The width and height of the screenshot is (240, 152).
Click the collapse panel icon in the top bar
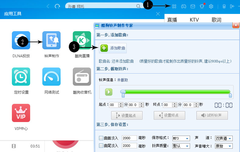[x=232, y=6]
